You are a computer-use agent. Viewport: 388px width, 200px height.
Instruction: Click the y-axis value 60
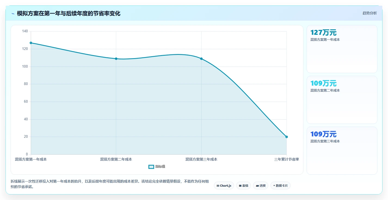pyautogui.click(x=26, y=102)
